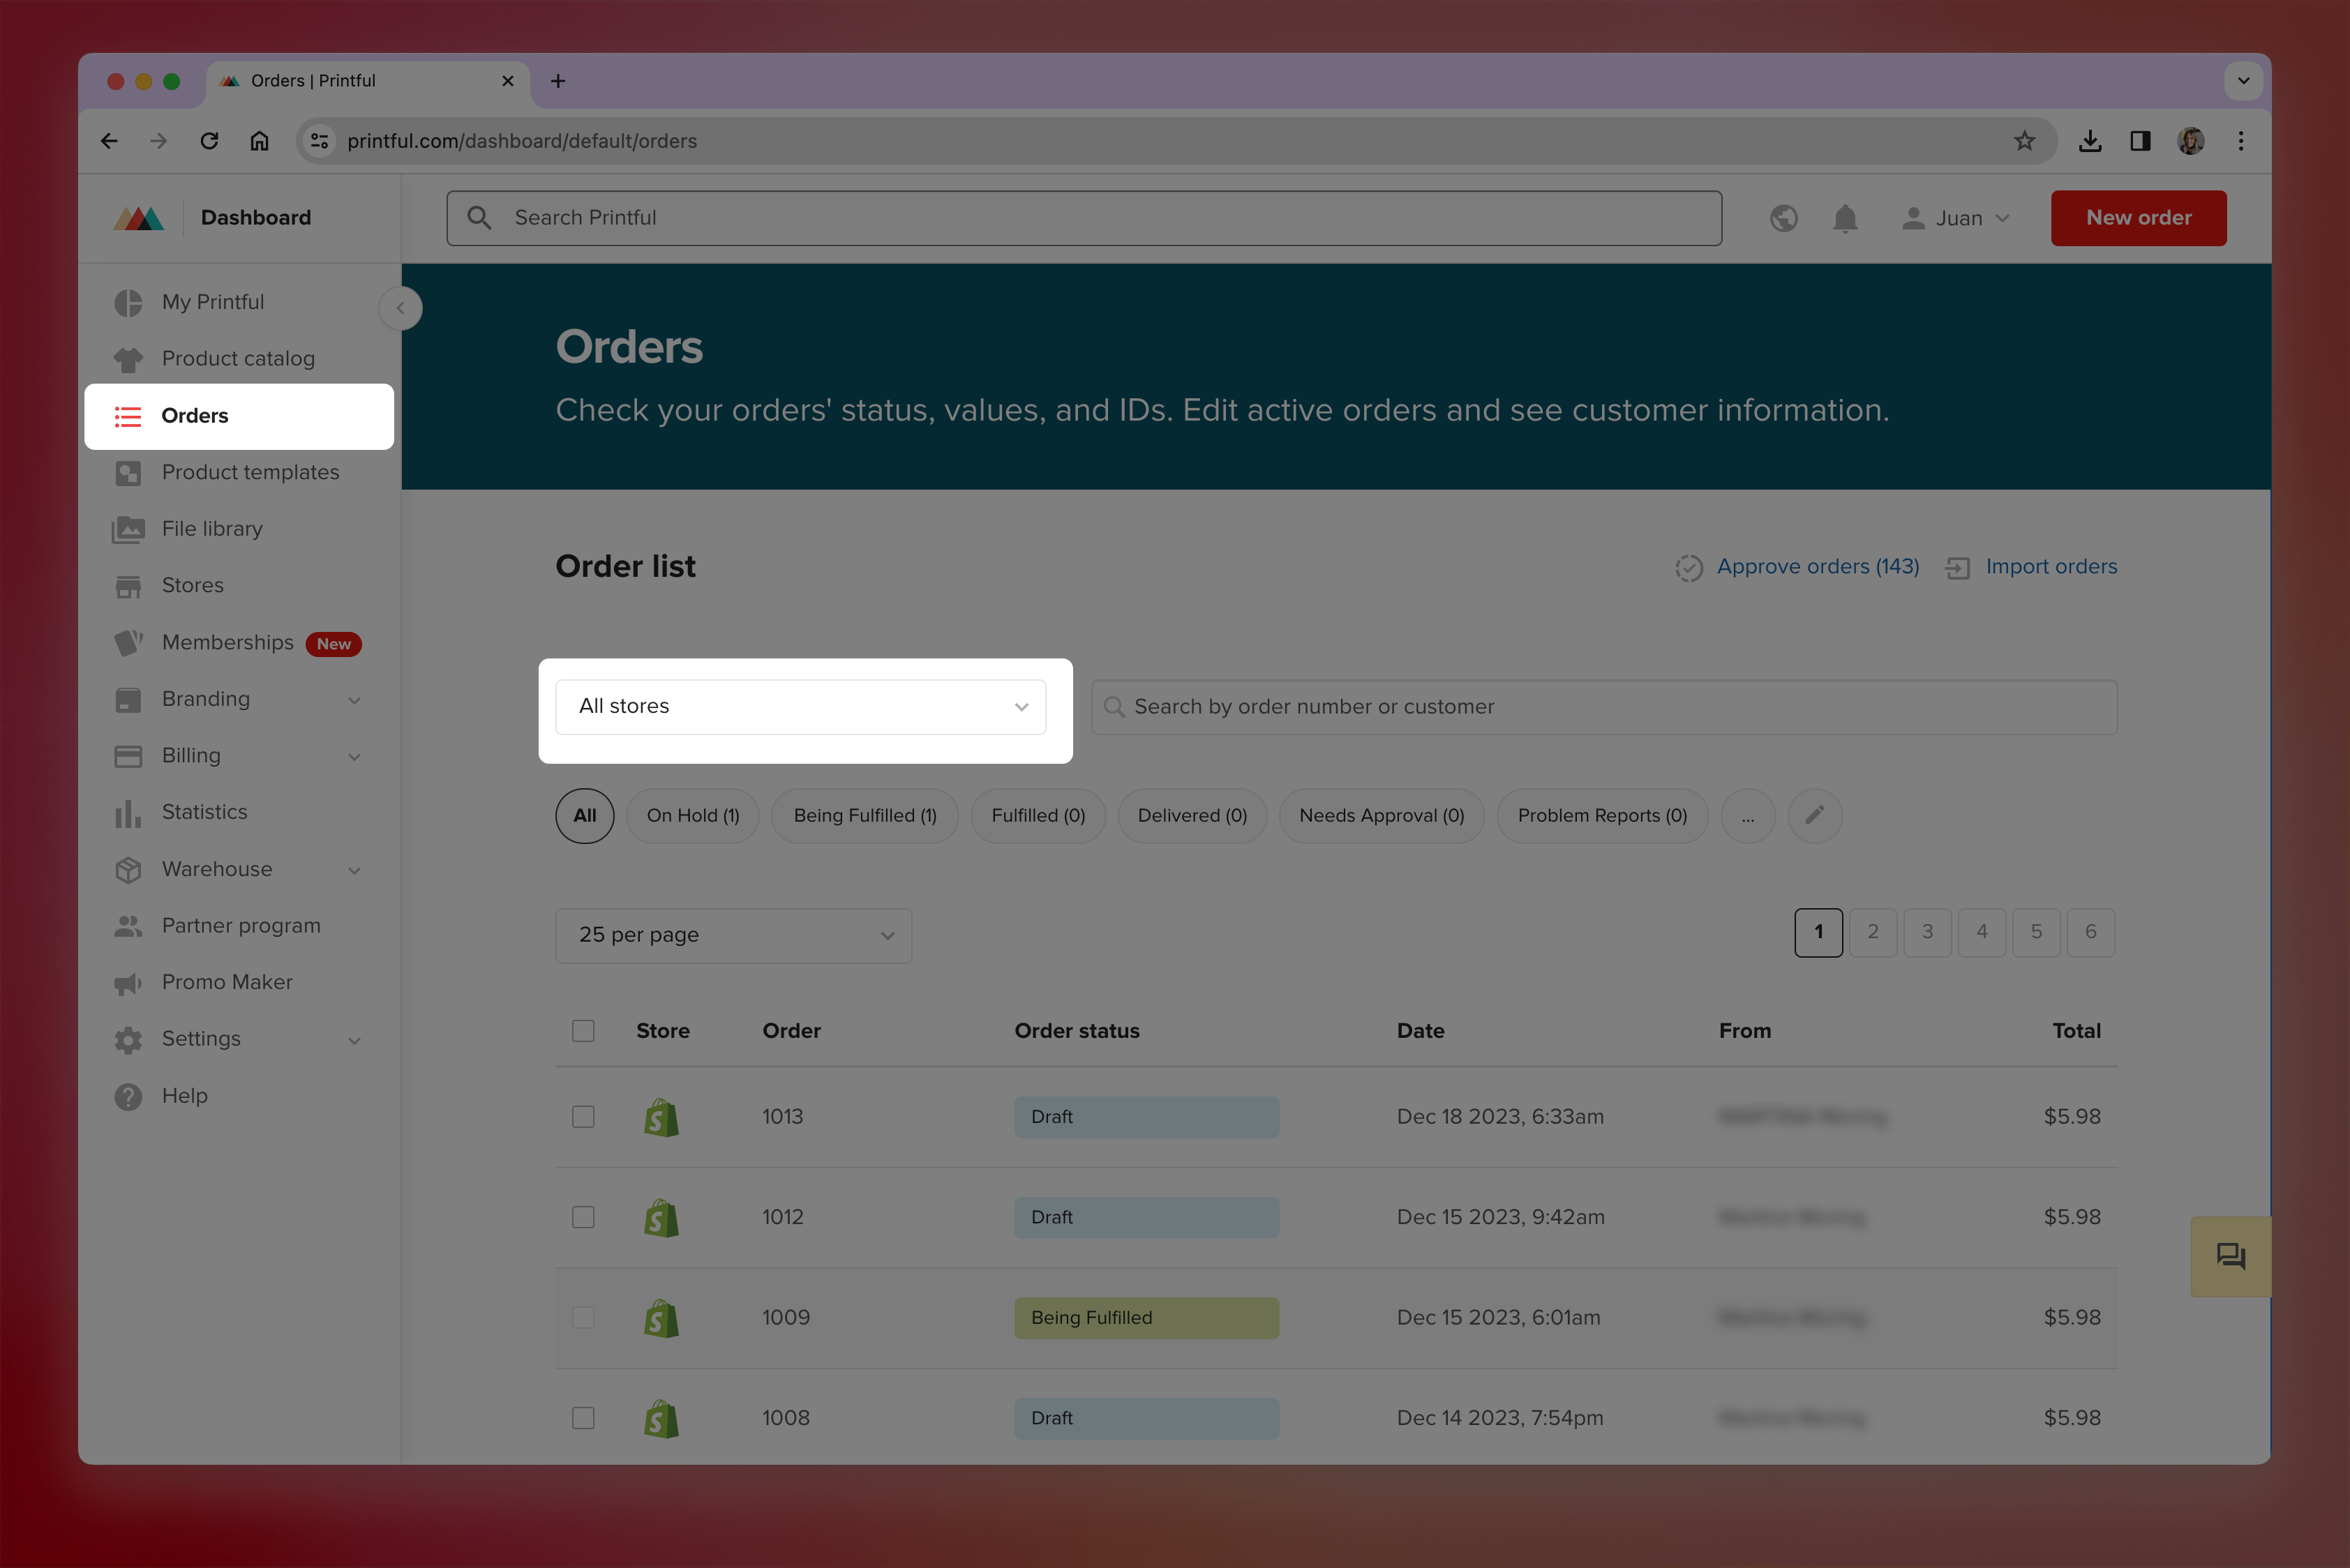The image size is (2350, 1568).
Task: Click the order number search field
Action: (1603, 707)
